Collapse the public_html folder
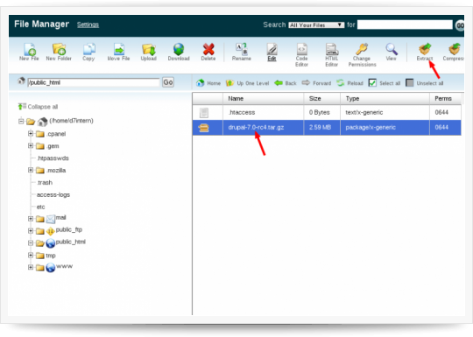The width and height of the screenshot is (473, 337). (31, 243)
